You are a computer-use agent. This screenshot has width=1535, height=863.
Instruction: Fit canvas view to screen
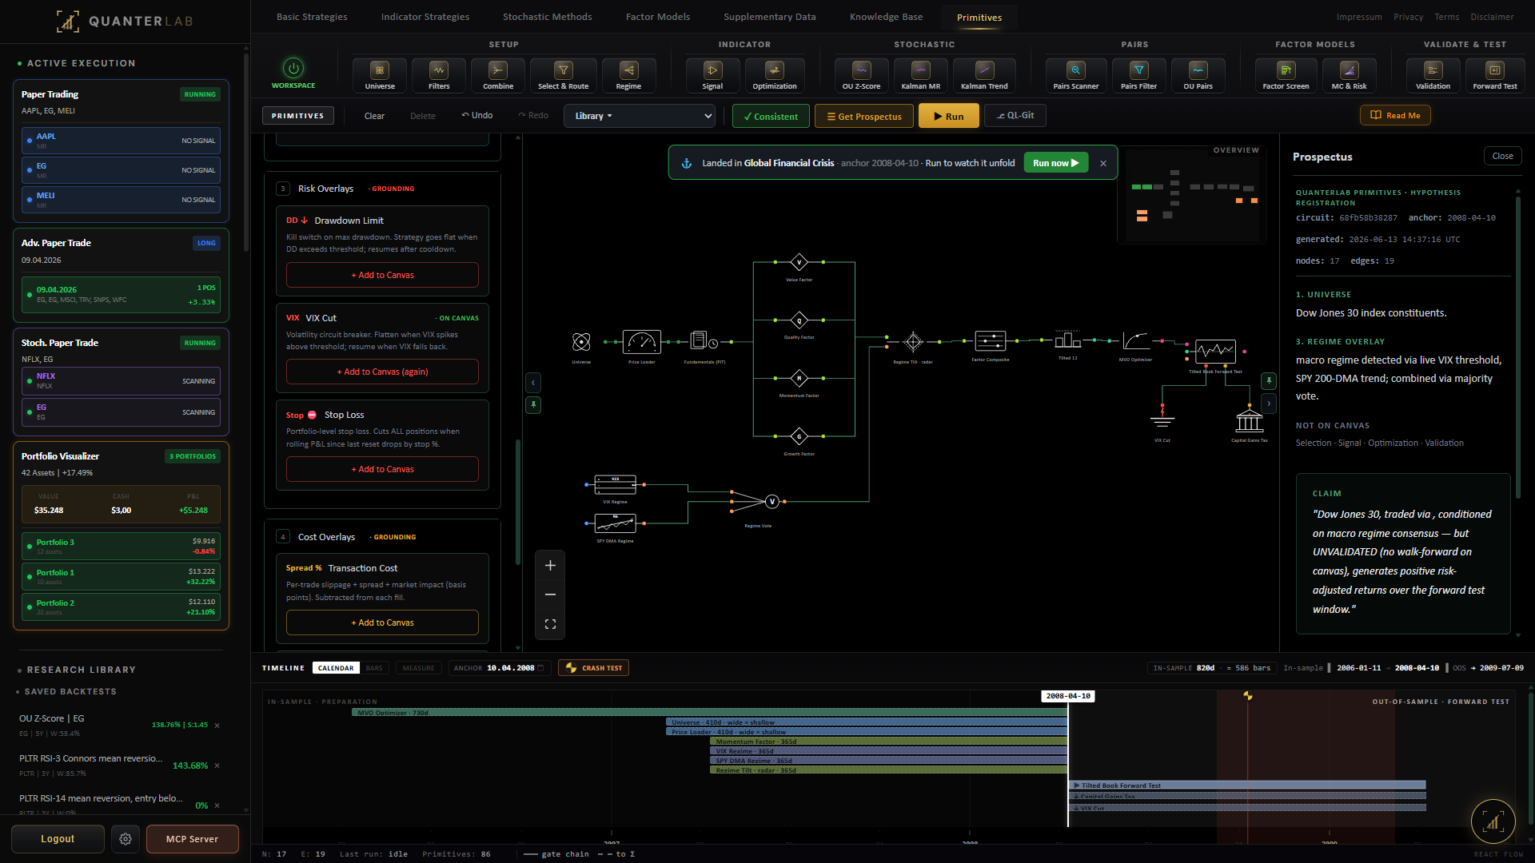click(x=550, y=624)
